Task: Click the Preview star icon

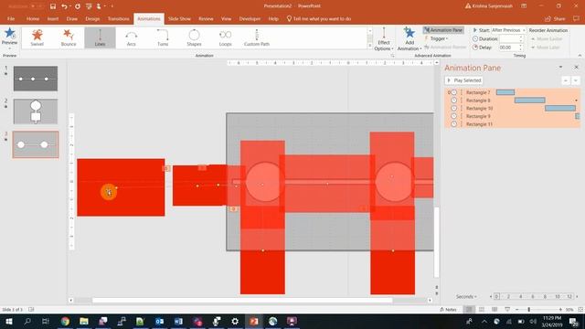Action: click(10, 34)
